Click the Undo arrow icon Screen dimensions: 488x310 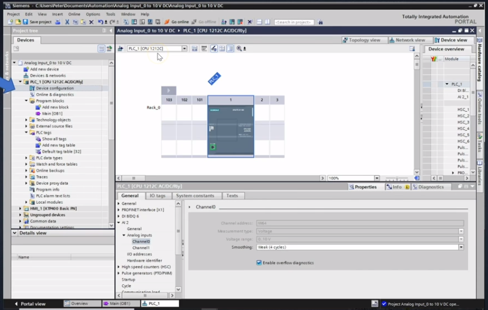(x=100, y=22)
